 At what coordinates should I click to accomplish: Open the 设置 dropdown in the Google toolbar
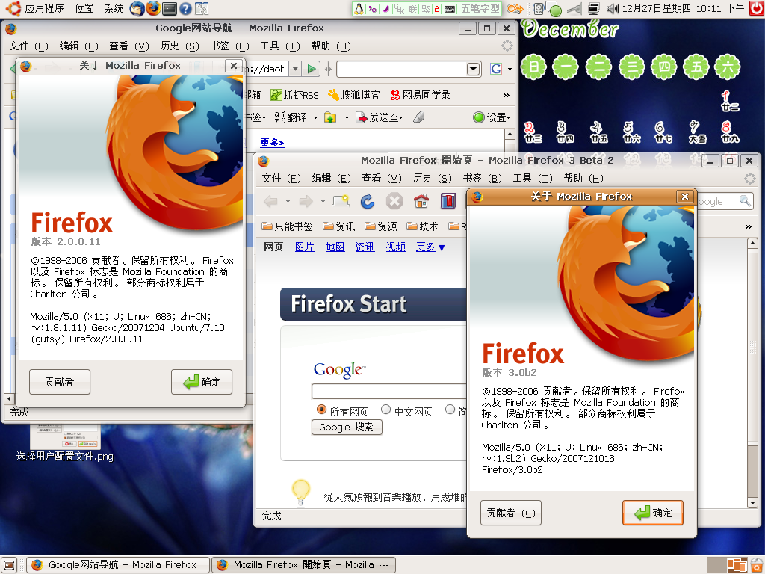(x=492, y=117)
